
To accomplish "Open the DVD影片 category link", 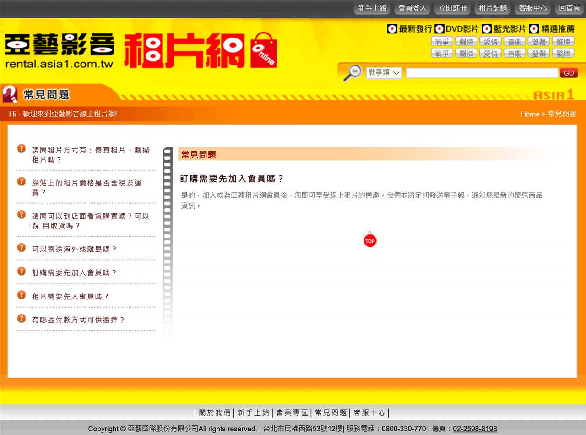I will pyautogui.click(x=462, y=29).
